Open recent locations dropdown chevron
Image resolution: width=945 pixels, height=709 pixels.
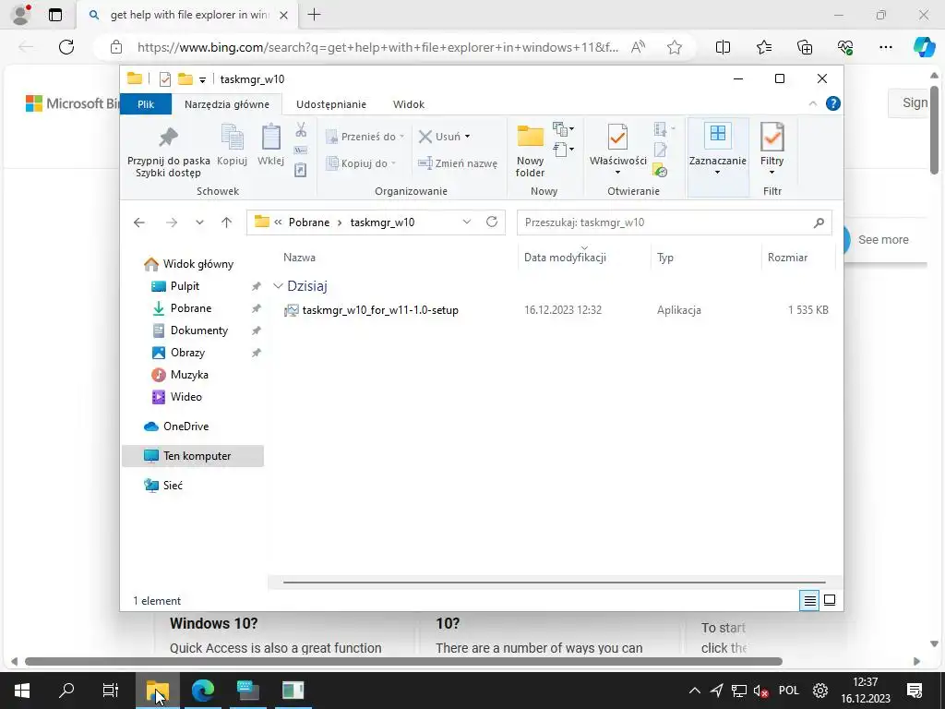(199, 222)
